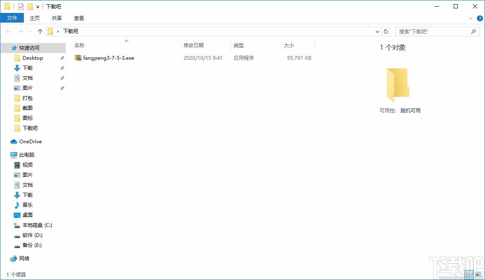Click the 下载吧 path segment in address bar
This screenshot has height=280, width=485.
point(71,31)
